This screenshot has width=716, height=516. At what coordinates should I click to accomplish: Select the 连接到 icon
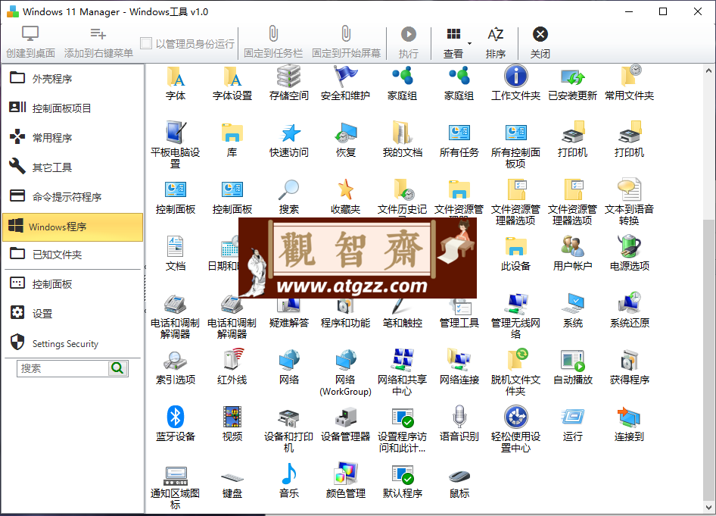pyautogui.click(x=629, y=424)
